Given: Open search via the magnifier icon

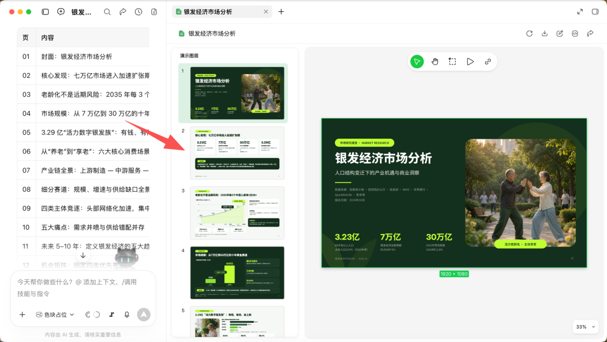Looking at the screenshot, I should pyautogui.click(x=107, y=12).
